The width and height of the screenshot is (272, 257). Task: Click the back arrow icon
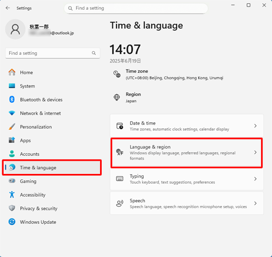[8, 8]
